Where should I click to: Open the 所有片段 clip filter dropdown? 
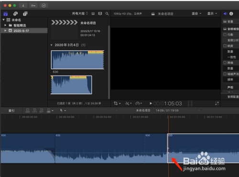80,13
